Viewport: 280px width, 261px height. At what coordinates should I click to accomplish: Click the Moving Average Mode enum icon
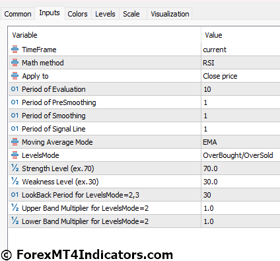pos(15,142)
